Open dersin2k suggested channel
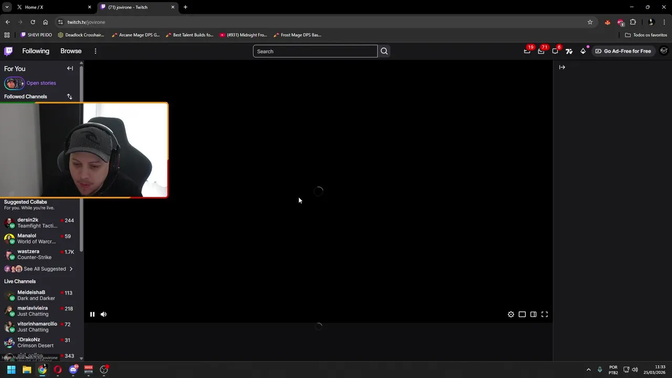The image size is (672, 378). (x=40, y=223)
